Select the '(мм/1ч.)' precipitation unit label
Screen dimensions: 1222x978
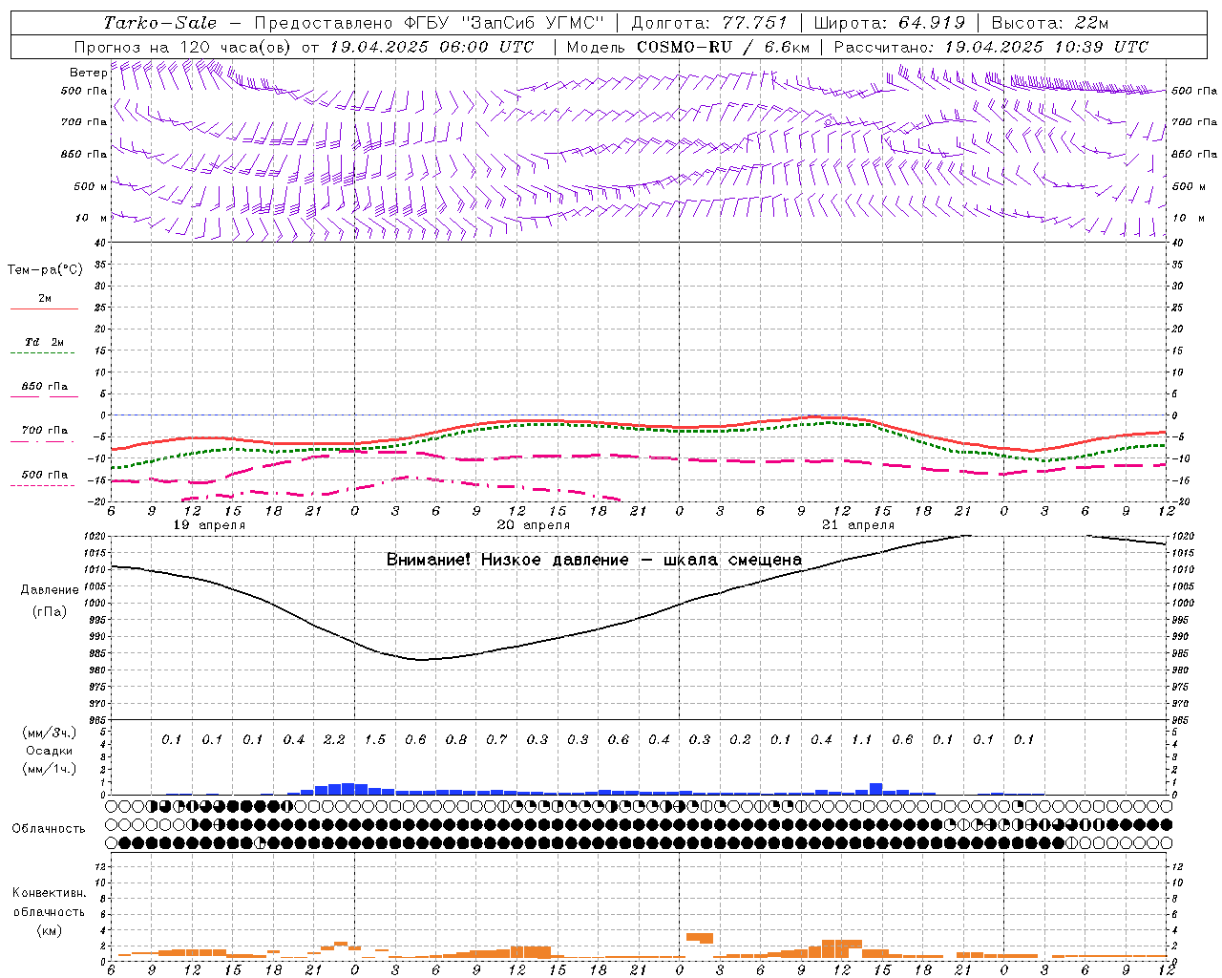(50, 769)
